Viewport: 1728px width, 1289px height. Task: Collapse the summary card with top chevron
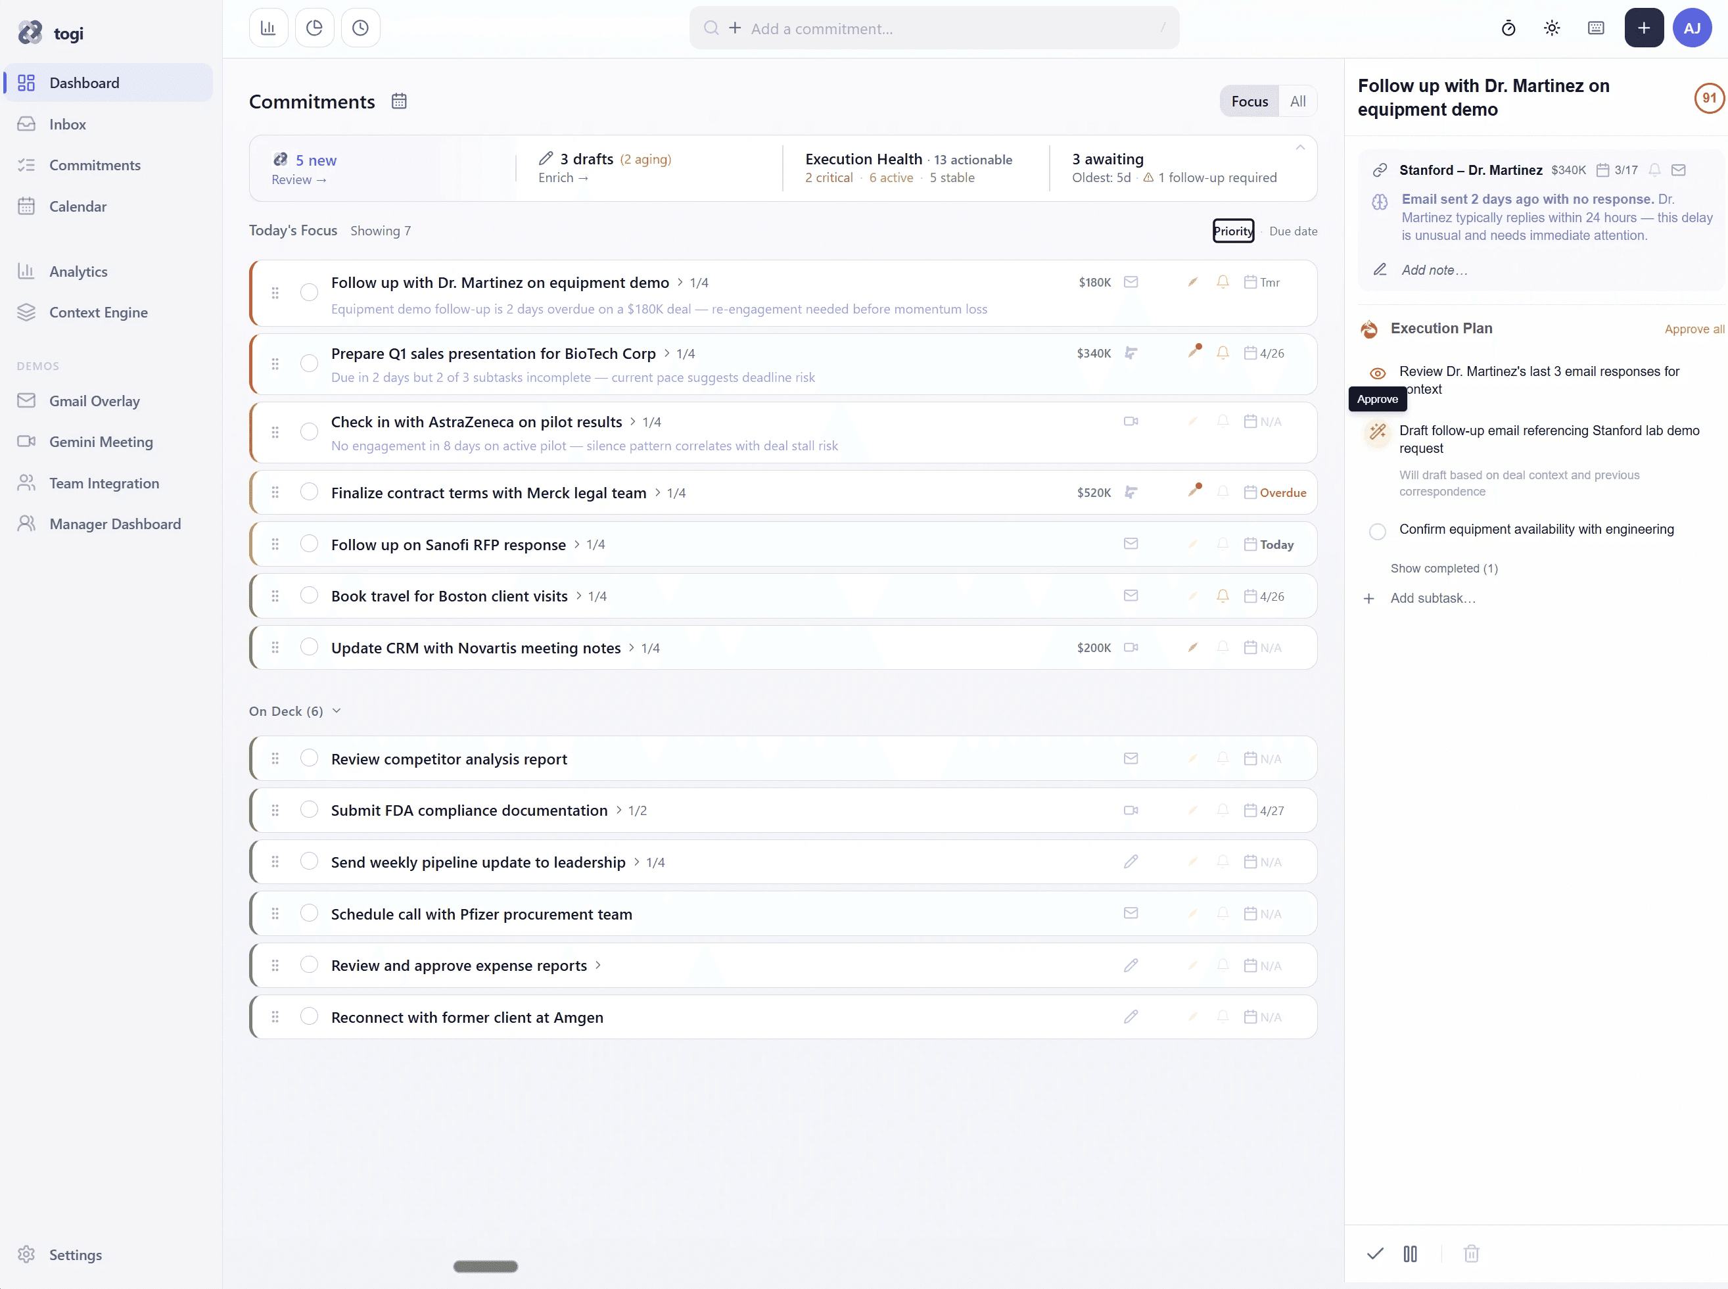[1299, 147]
